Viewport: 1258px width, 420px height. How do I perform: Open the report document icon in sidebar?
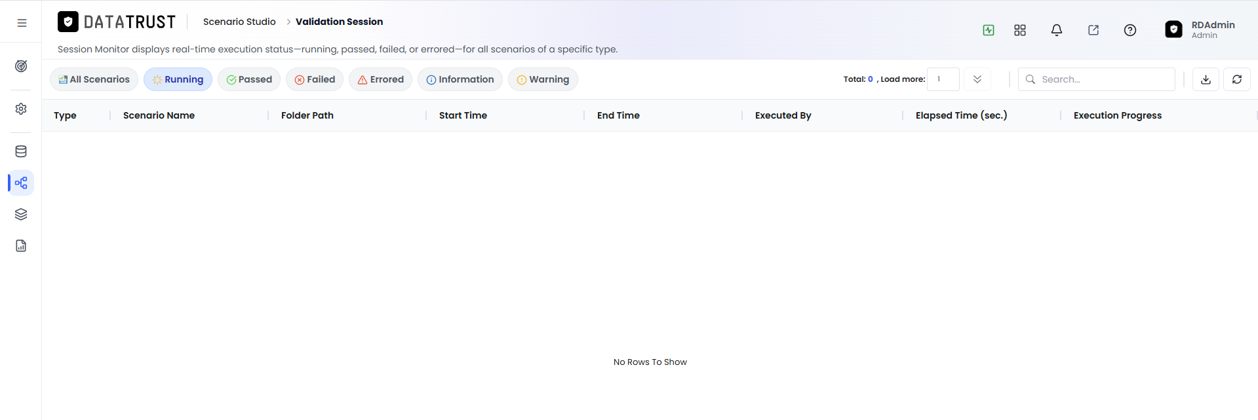[x=21, y=246]
